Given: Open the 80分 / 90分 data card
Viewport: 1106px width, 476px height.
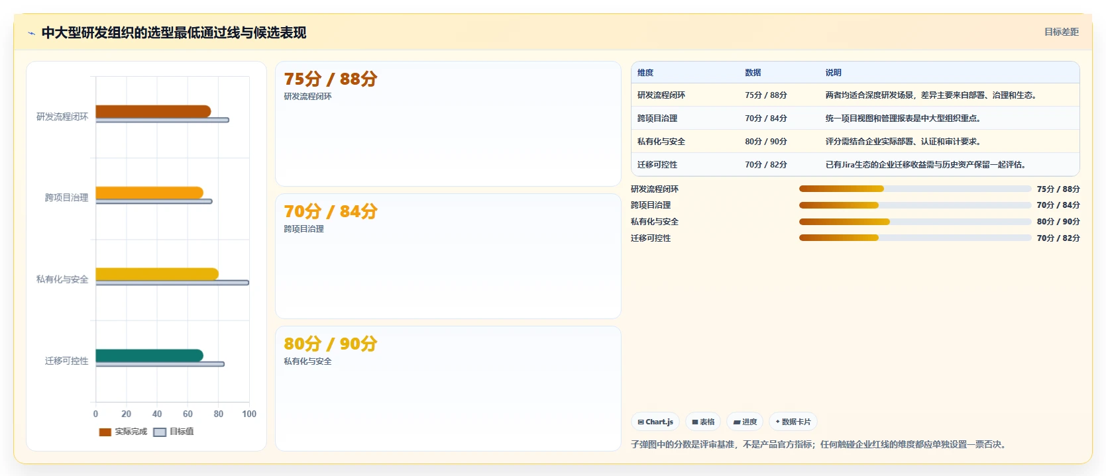Looking at the screenshot, I should pos(448,389).
